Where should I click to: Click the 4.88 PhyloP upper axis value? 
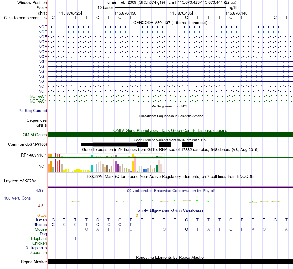(x=39, y=191)
